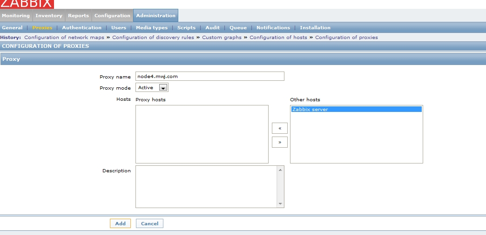
Task: Open the Installation submenu
Action: (315, 27)
